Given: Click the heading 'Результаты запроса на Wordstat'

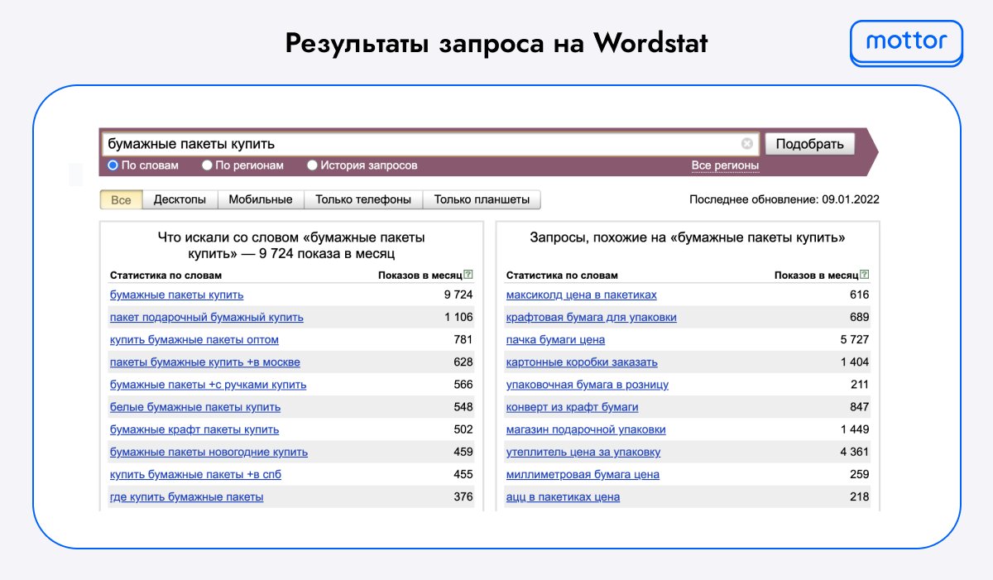Looking at the screenshot, I should [x=496, y=43].
